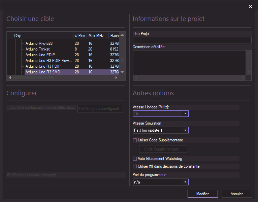Click Télécharger la configuration button
The image size is (258, 202).
pos(100,109)
